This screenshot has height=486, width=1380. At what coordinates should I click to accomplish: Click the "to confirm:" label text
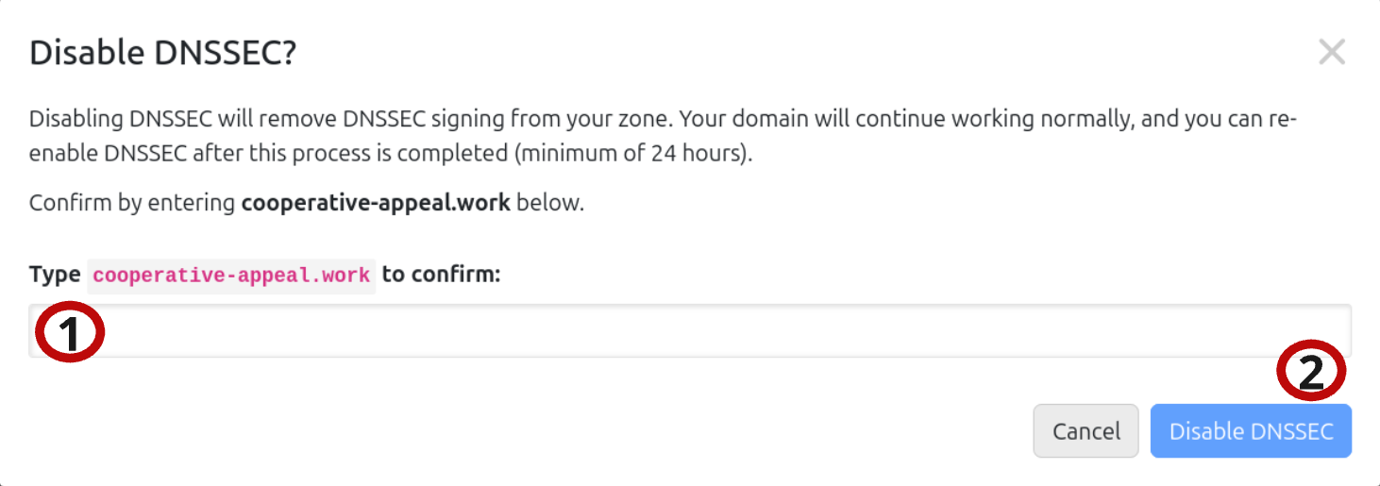point(440,275)
